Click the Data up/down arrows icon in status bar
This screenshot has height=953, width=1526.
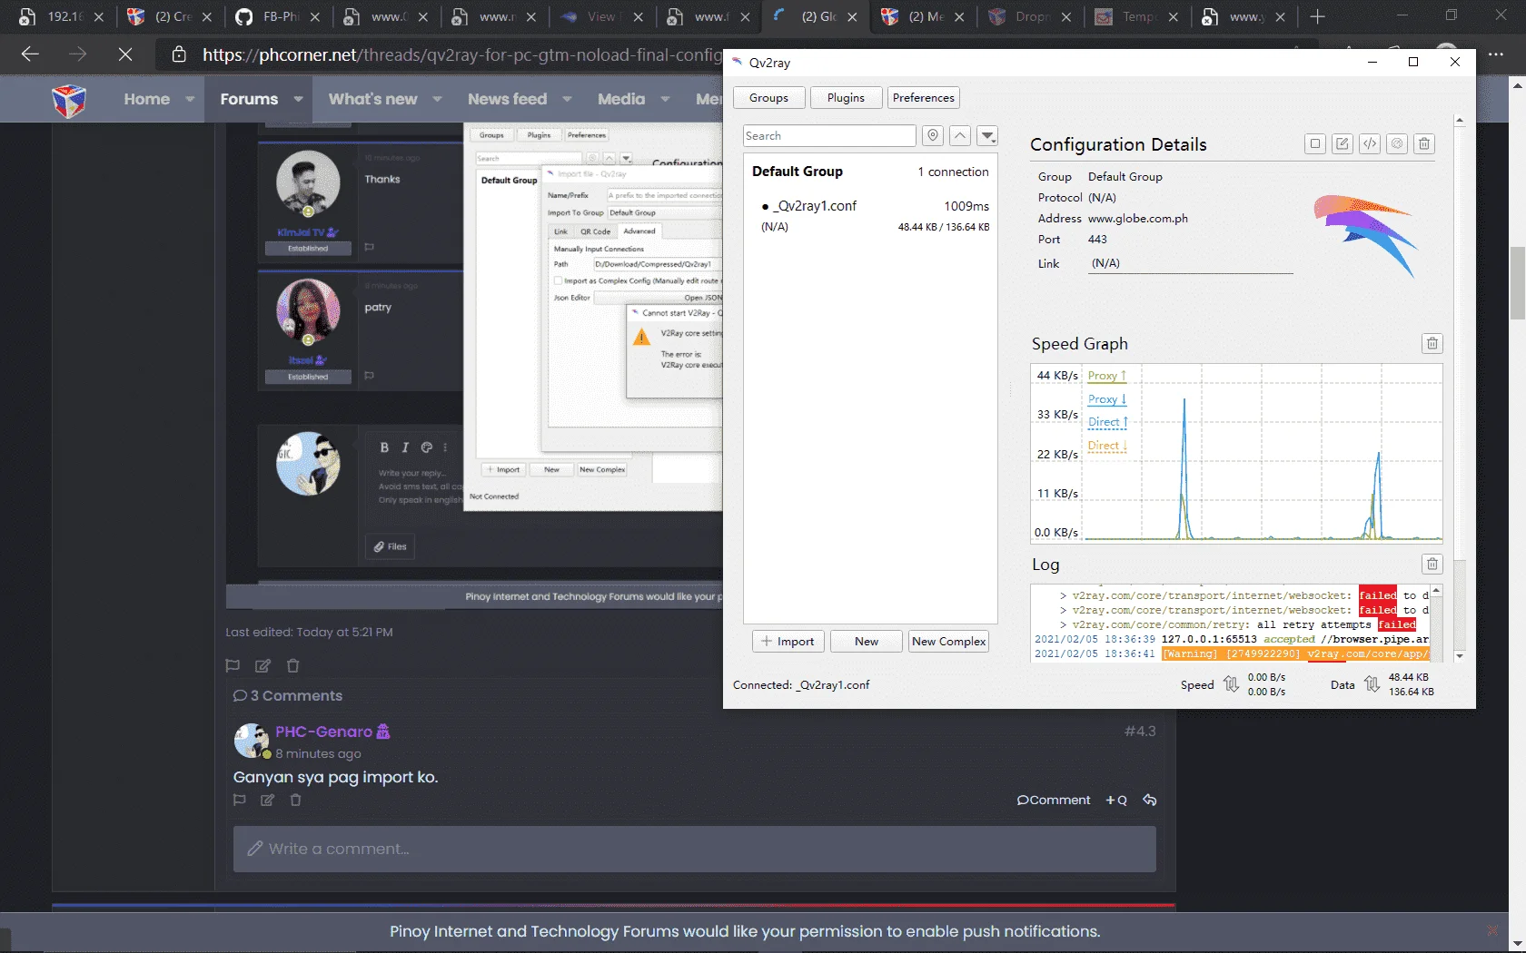tap(1372, 684)
